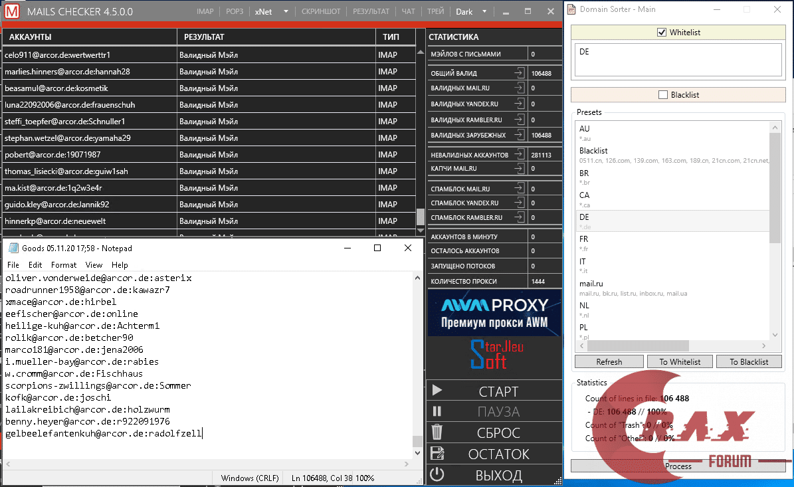Viewport: 794px width, 487px height.
Task: Minimize the Mails Checker window
Action: coord(506,12)
